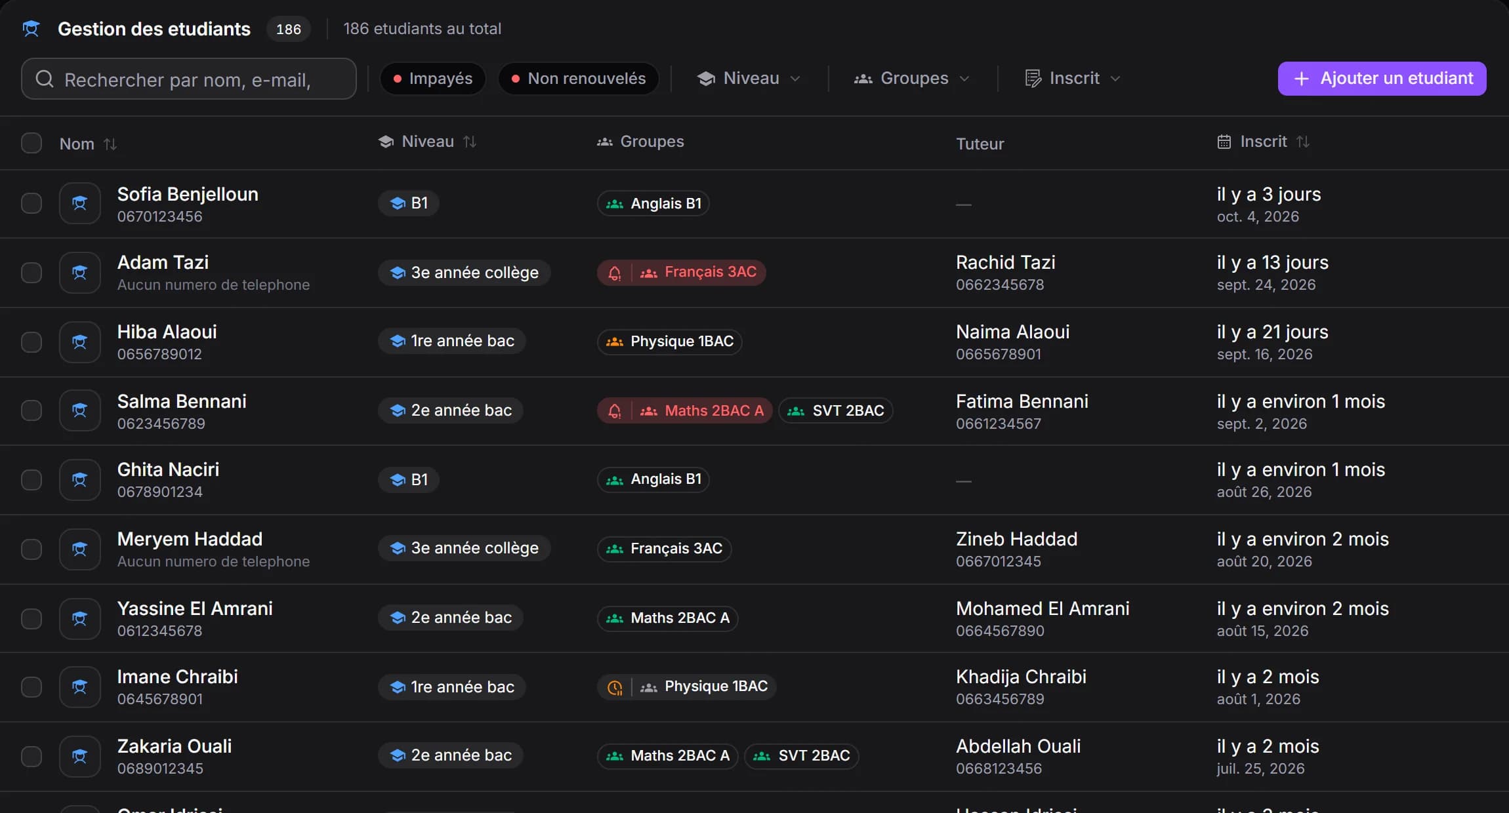Open SVT 2BAC group badge for Salma Bennani
Viewport: 1509px width, 813px height.
coord(836,411)
